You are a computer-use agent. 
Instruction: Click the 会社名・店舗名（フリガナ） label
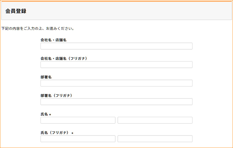coord(64,59)
